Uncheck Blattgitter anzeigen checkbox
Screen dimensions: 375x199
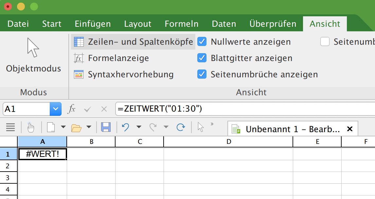click(202, 58)
